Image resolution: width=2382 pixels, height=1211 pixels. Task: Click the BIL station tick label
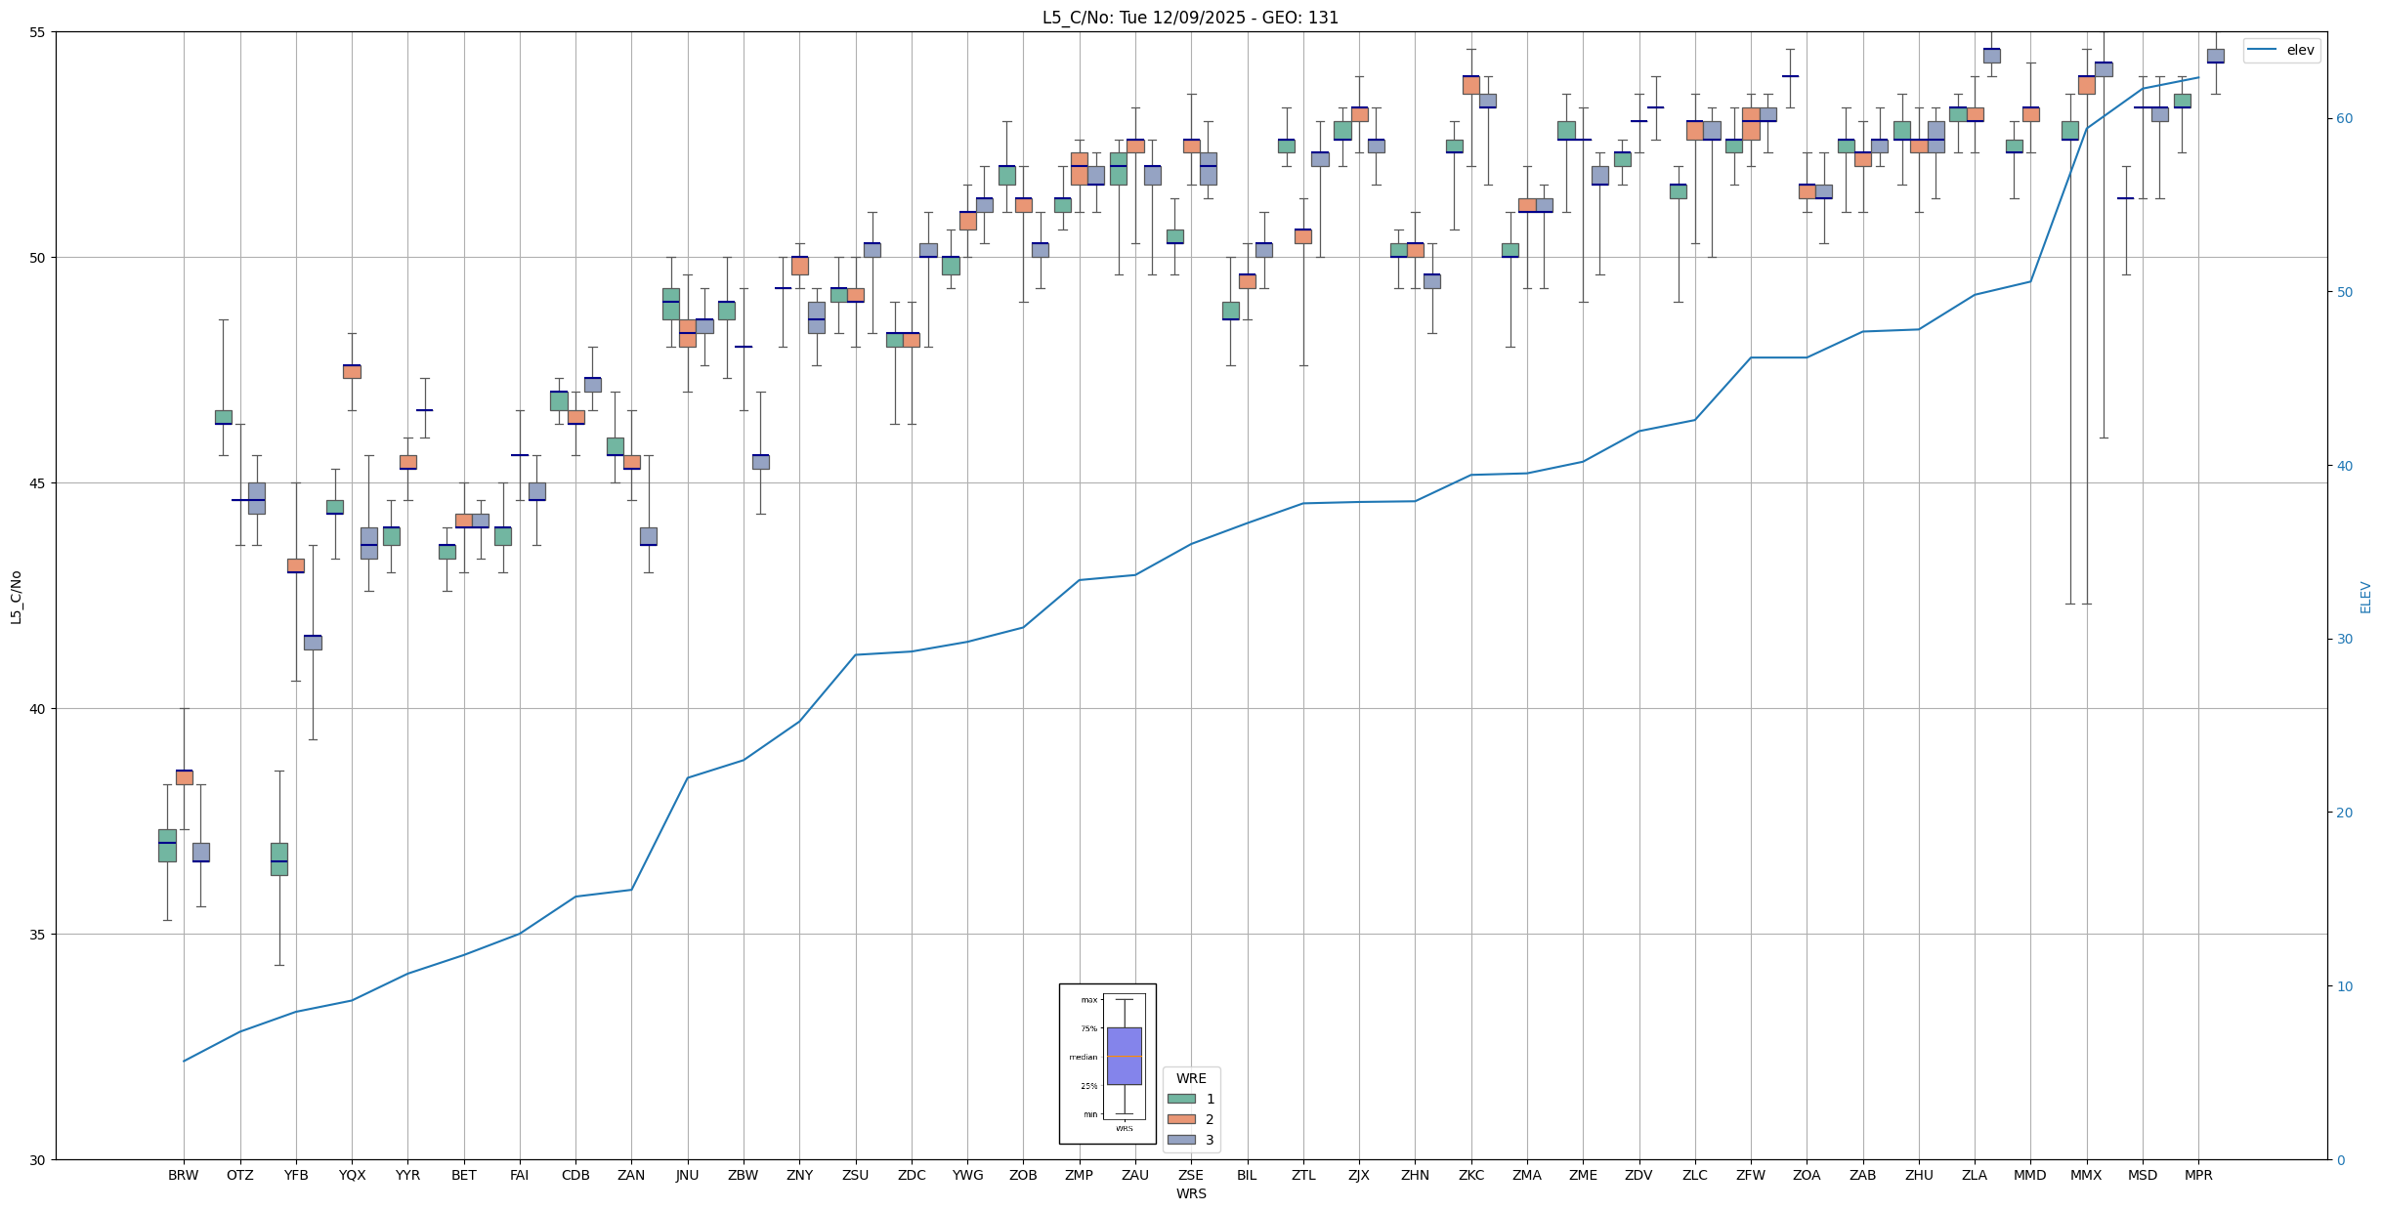[1247, 1175]
